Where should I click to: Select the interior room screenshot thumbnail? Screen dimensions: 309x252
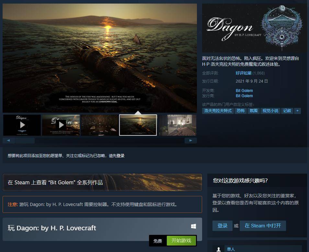(x=177, y=125)
